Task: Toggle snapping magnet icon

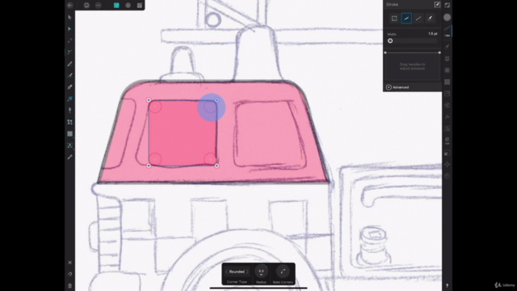Action: tap(69, 274)
